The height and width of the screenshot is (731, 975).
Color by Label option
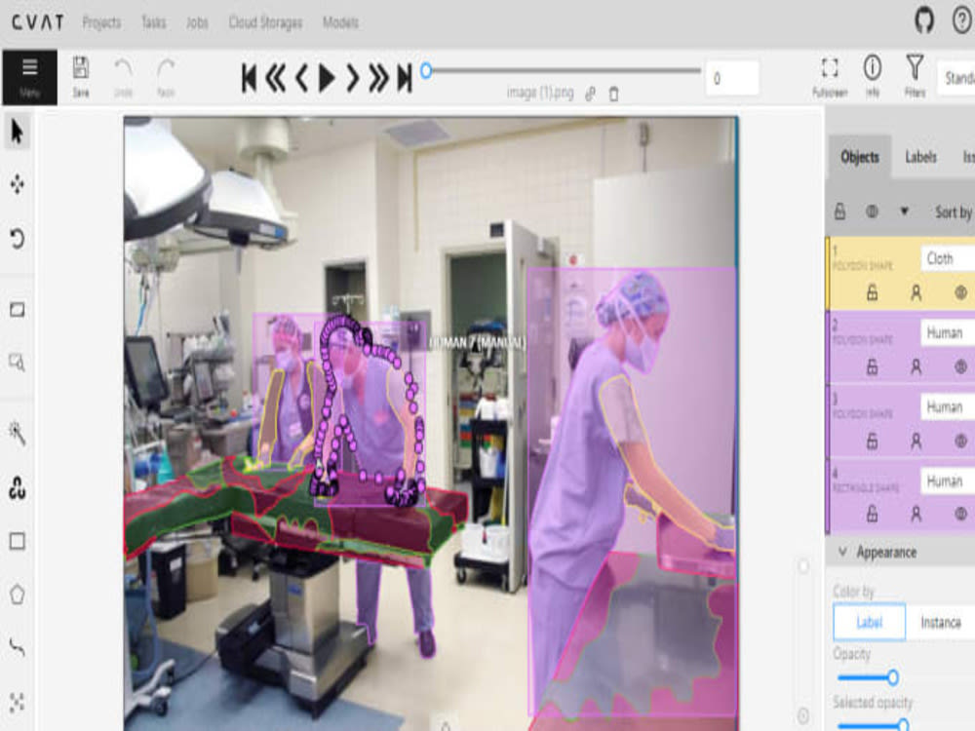870,622
